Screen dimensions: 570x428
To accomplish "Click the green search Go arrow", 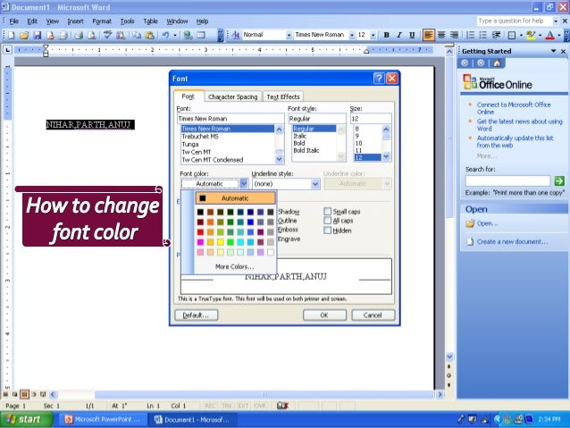I will click(559, 180).
